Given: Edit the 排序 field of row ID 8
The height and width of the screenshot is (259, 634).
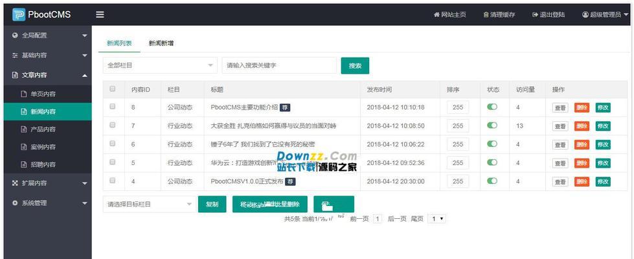Looking at the screenshot, I should pyautogui.click(x=458, y=107).
